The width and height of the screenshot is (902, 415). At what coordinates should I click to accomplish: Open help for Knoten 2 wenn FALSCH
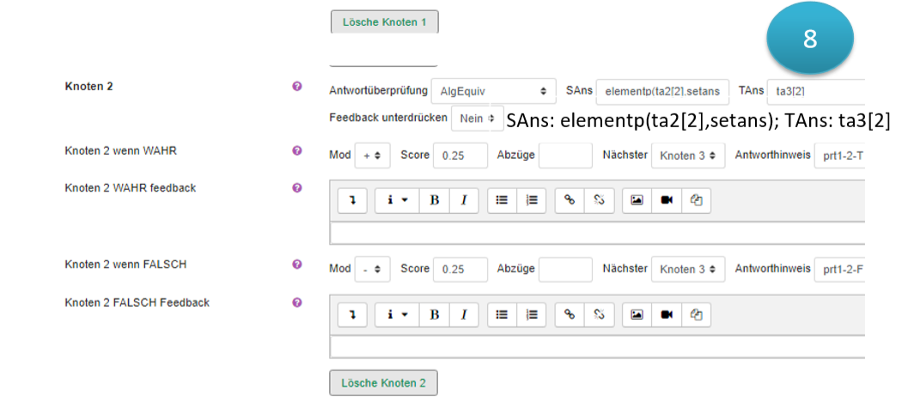pyautogui.click(x=297, y=265)
